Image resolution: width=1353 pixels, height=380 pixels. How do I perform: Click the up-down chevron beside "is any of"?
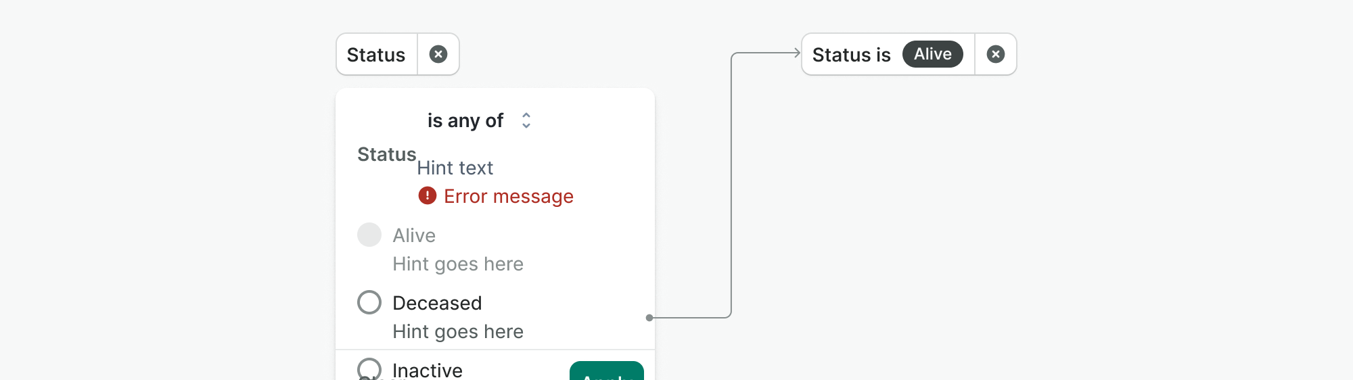pos(526,120)
